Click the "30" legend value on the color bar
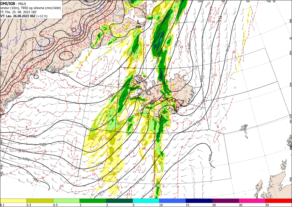 pyautogui.click(x=241, y=205)
